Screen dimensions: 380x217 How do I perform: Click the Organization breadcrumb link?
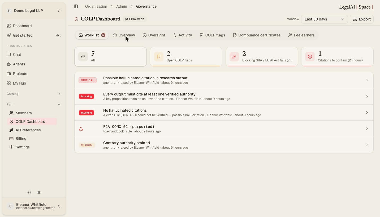tap(96, 6)
